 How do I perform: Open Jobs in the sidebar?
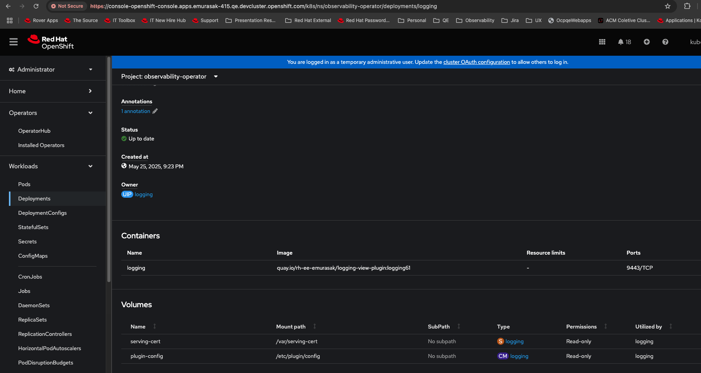pyautogui.click(x=24, y=291)
